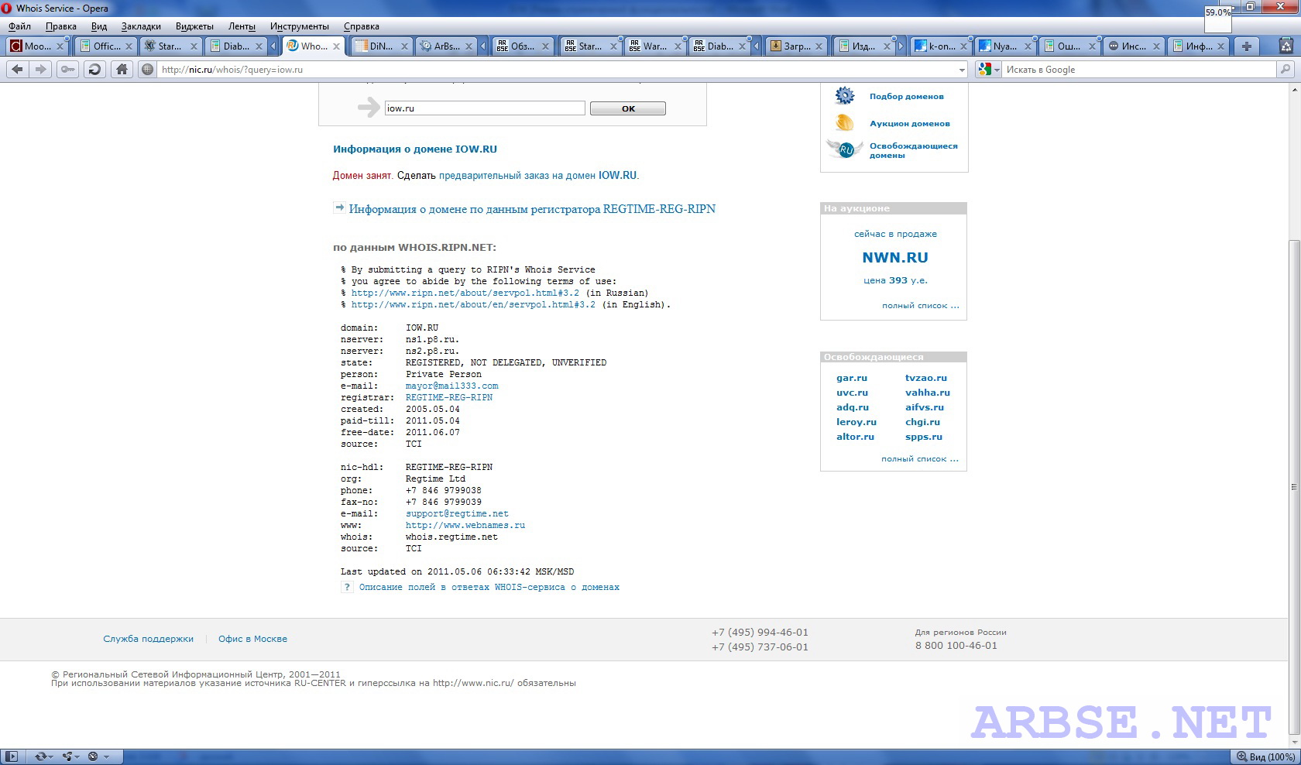The image size is (1301, 765).
Task: Open the gar.ru expiring domain link
Action: pyautogui.click(x=851, y=378)
